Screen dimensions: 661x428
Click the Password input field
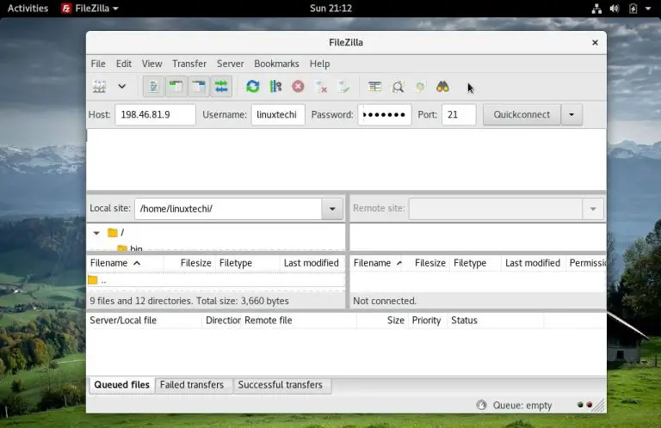pyautogui.click(x=385, y=114)
